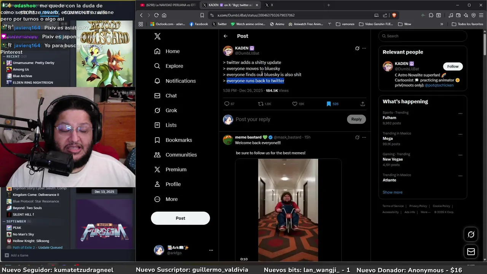
Task: Click the X logo in the sidebar
Action: (x=158, y=36)
